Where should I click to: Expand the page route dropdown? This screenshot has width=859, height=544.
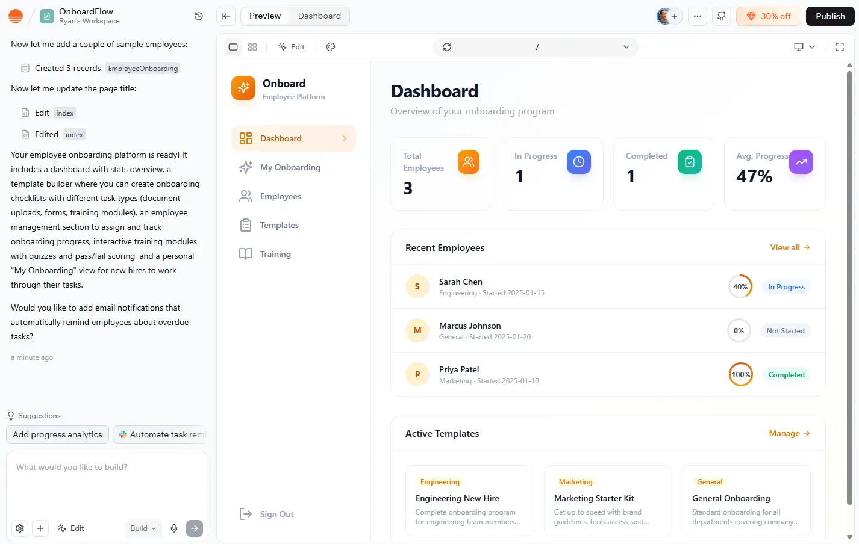pos(626,47)
